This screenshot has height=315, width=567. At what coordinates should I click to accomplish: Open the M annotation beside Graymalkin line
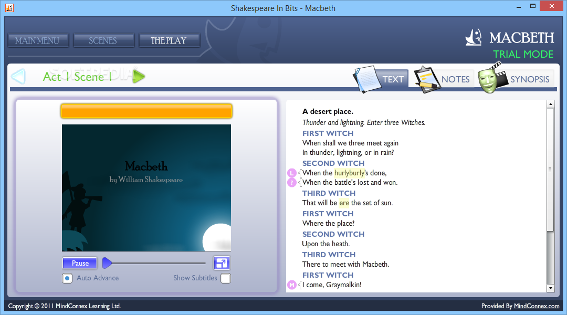pos(292,285)
